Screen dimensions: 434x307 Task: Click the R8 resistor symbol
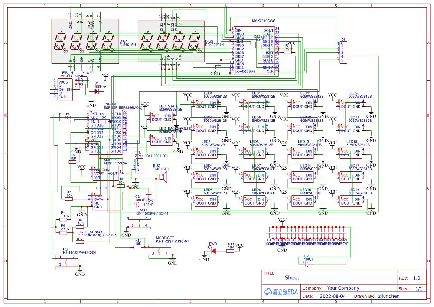72,162
